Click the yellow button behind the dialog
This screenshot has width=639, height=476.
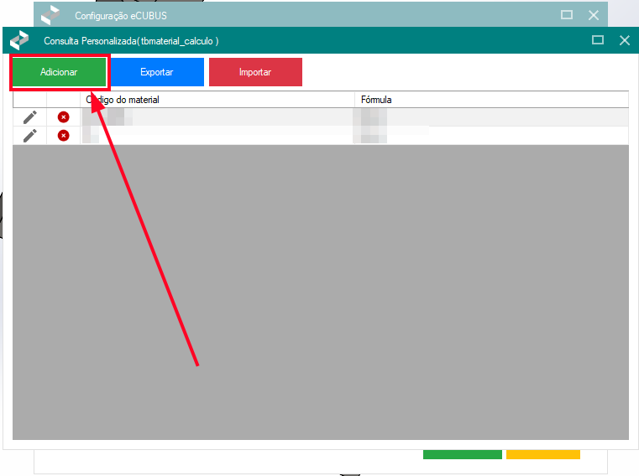coord(542,455)
